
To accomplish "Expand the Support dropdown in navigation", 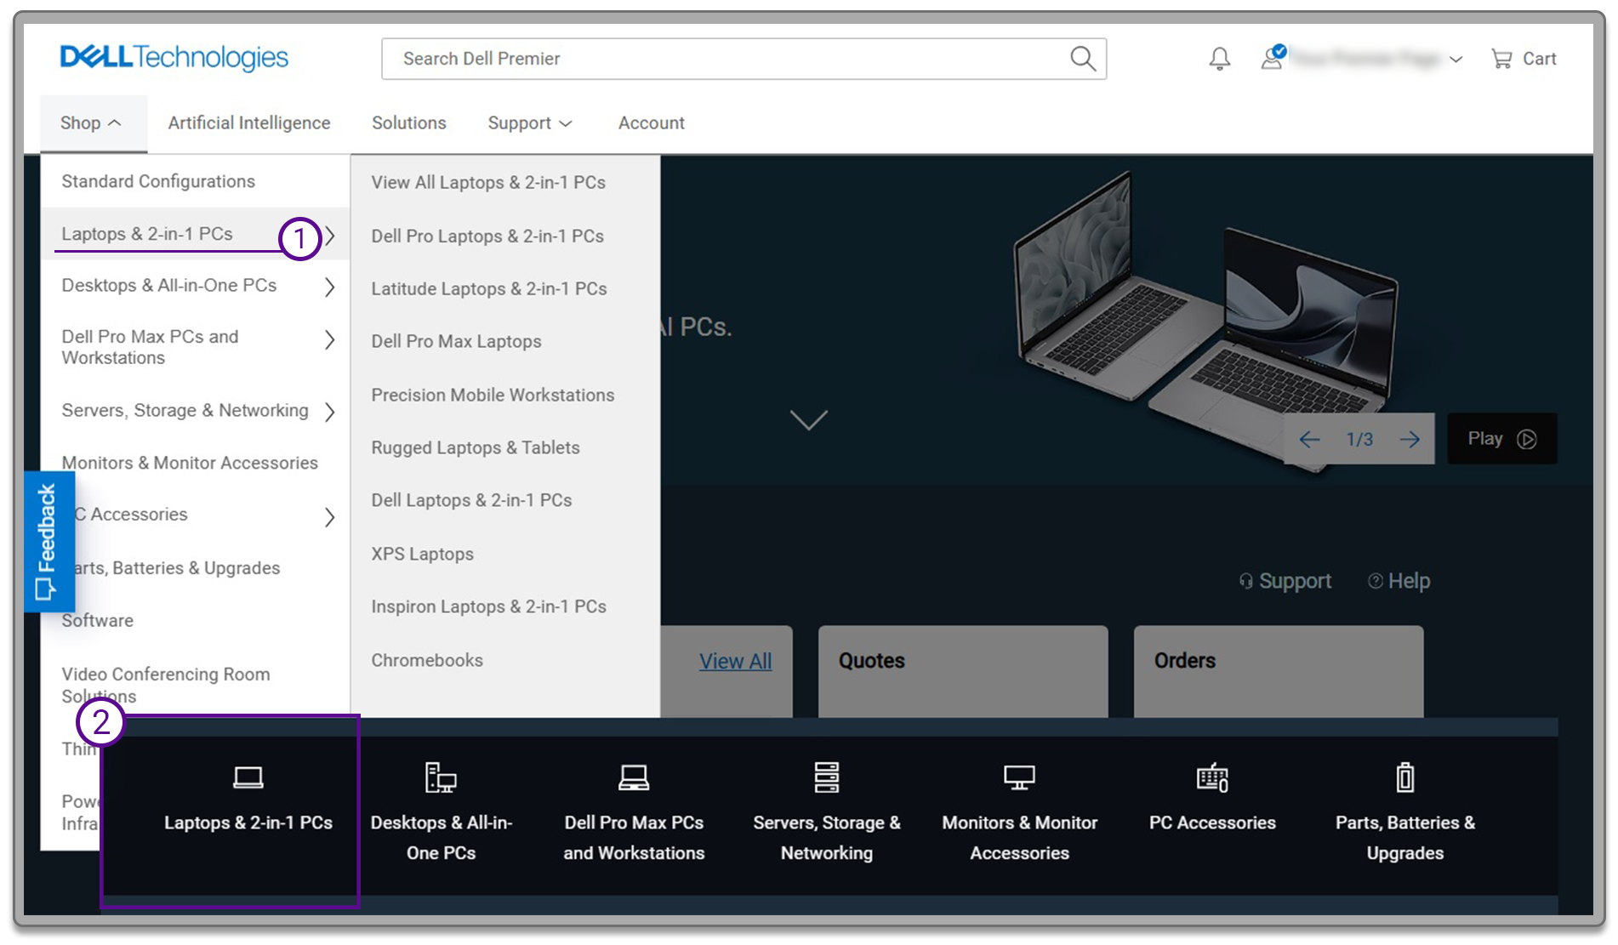I will tap(529, 123).
